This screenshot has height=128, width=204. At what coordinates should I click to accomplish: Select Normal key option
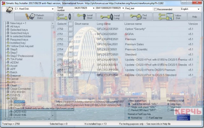point(129,118)
